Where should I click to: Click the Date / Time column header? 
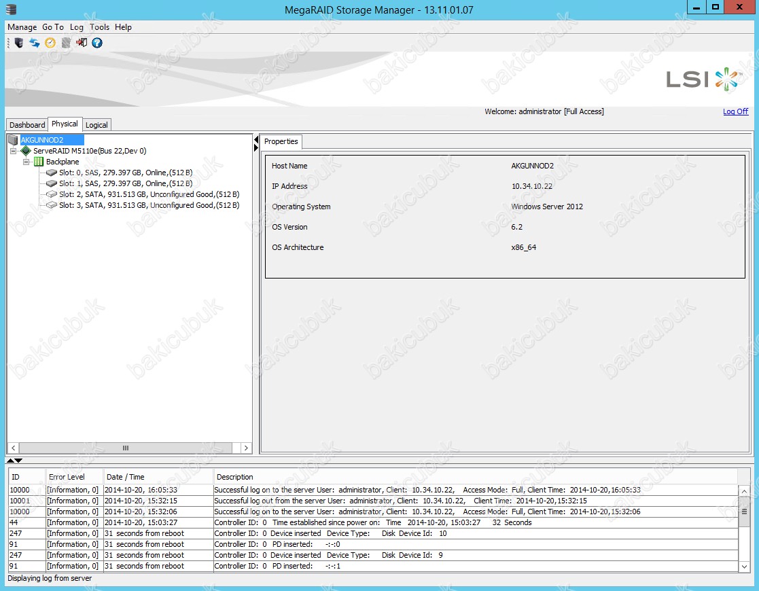[x=158, y=477]
